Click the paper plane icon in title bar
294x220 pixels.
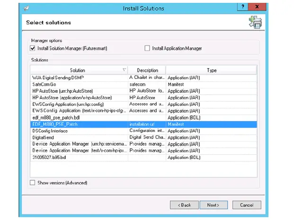[x=26, y=8]
